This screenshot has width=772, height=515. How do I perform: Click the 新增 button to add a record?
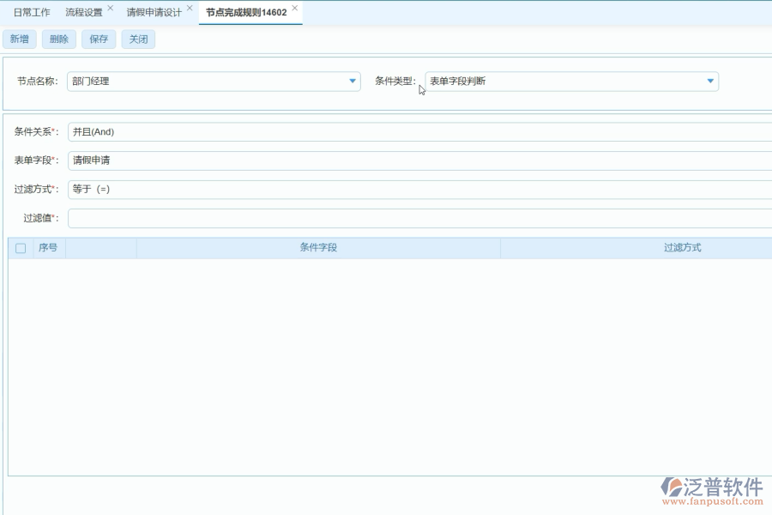[x=19, y=39]
